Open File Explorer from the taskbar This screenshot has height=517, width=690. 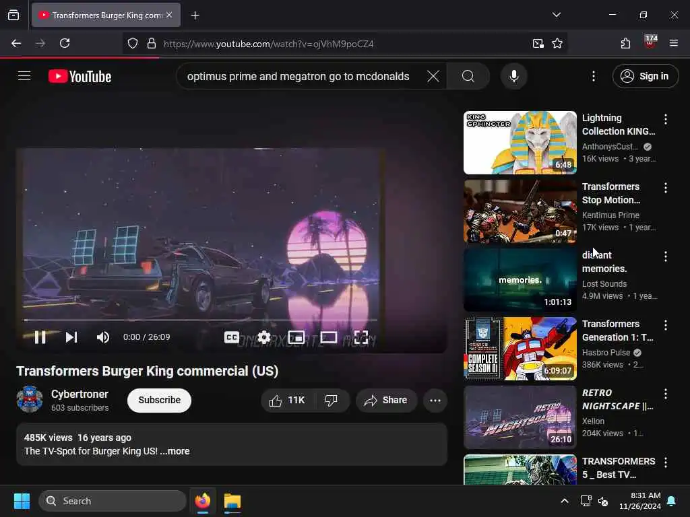232,501
